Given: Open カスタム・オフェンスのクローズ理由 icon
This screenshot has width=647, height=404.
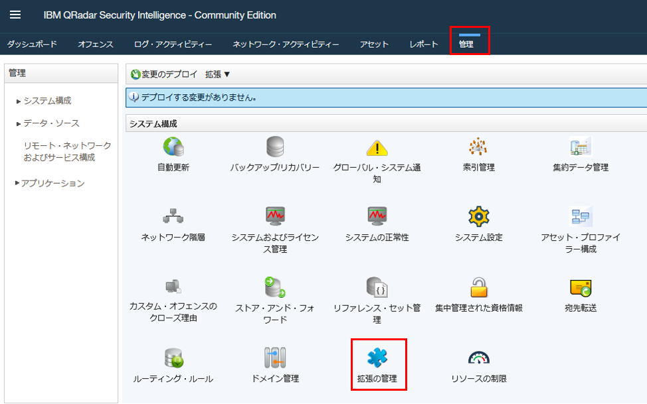Looking at the screenshot, I should pyautogui.click(x=173, y=286).
